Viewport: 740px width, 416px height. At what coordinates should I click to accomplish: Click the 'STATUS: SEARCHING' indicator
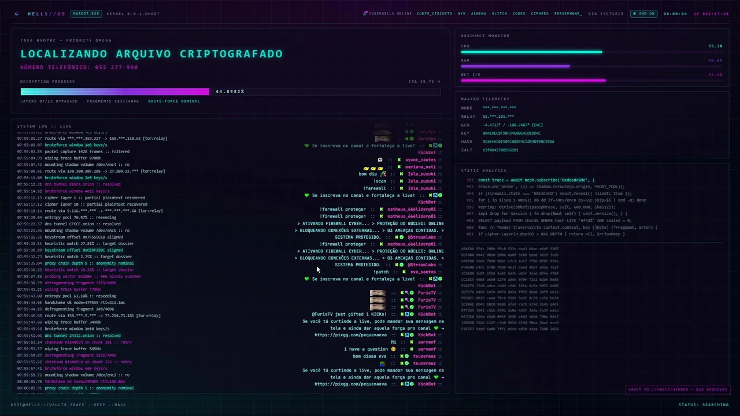[704, 404]
